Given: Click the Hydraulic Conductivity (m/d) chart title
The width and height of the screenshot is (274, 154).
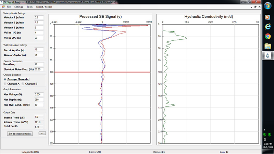Looking at the screenshot, I should [x=209, y=16].
